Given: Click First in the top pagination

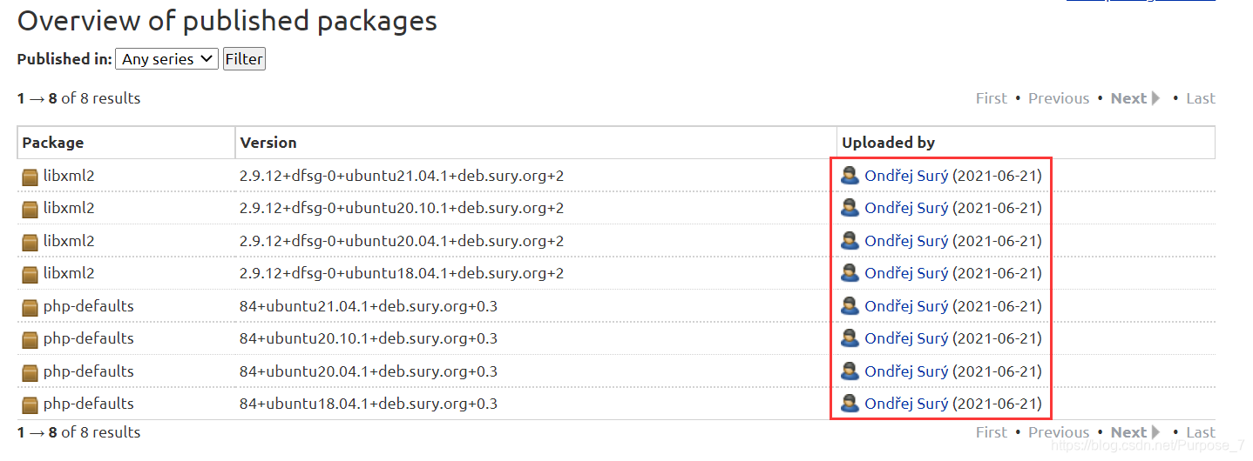Looking at the screenshot, I should pyautogui.click(x=992, y=98).
